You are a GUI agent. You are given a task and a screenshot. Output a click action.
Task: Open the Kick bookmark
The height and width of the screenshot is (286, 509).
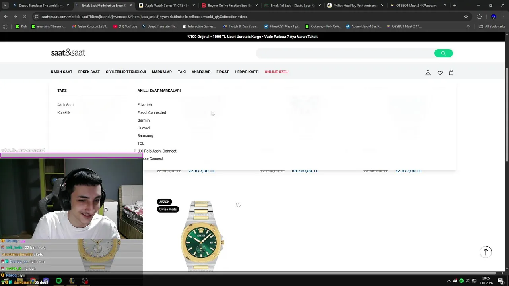tap(21, 27)
